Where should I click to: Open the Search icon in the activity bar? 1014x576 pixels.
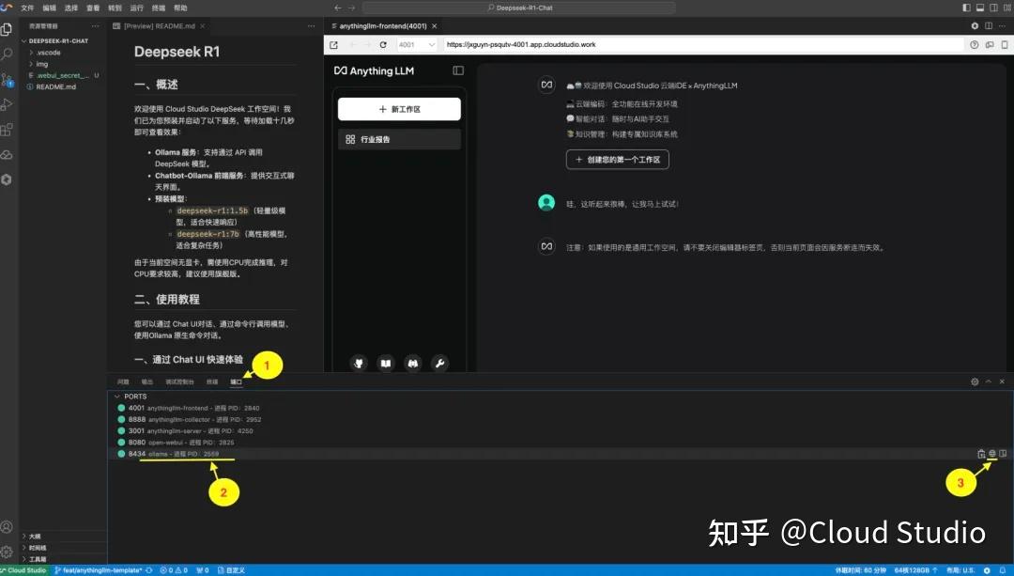click(8, 54)
